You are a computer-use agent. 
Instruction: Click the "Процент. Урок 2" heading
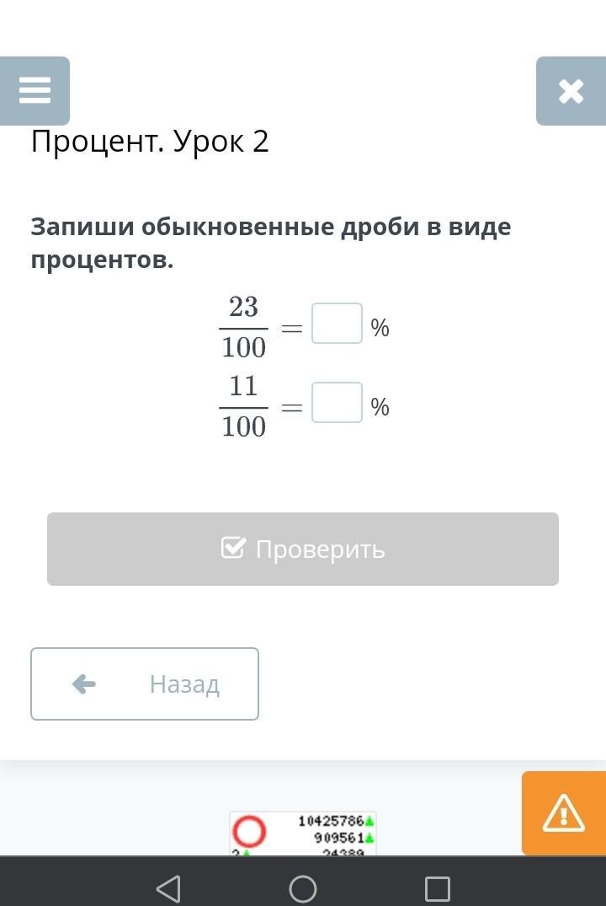point(150,142)
